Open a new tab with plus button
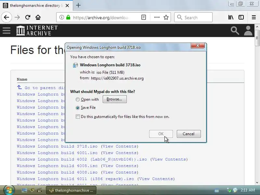260x195 pixels. click(x=78, y=5)
